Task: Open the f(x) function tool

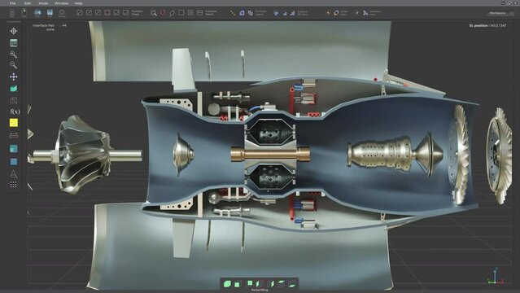Action: pyautogui.click(x=15, y=112)
